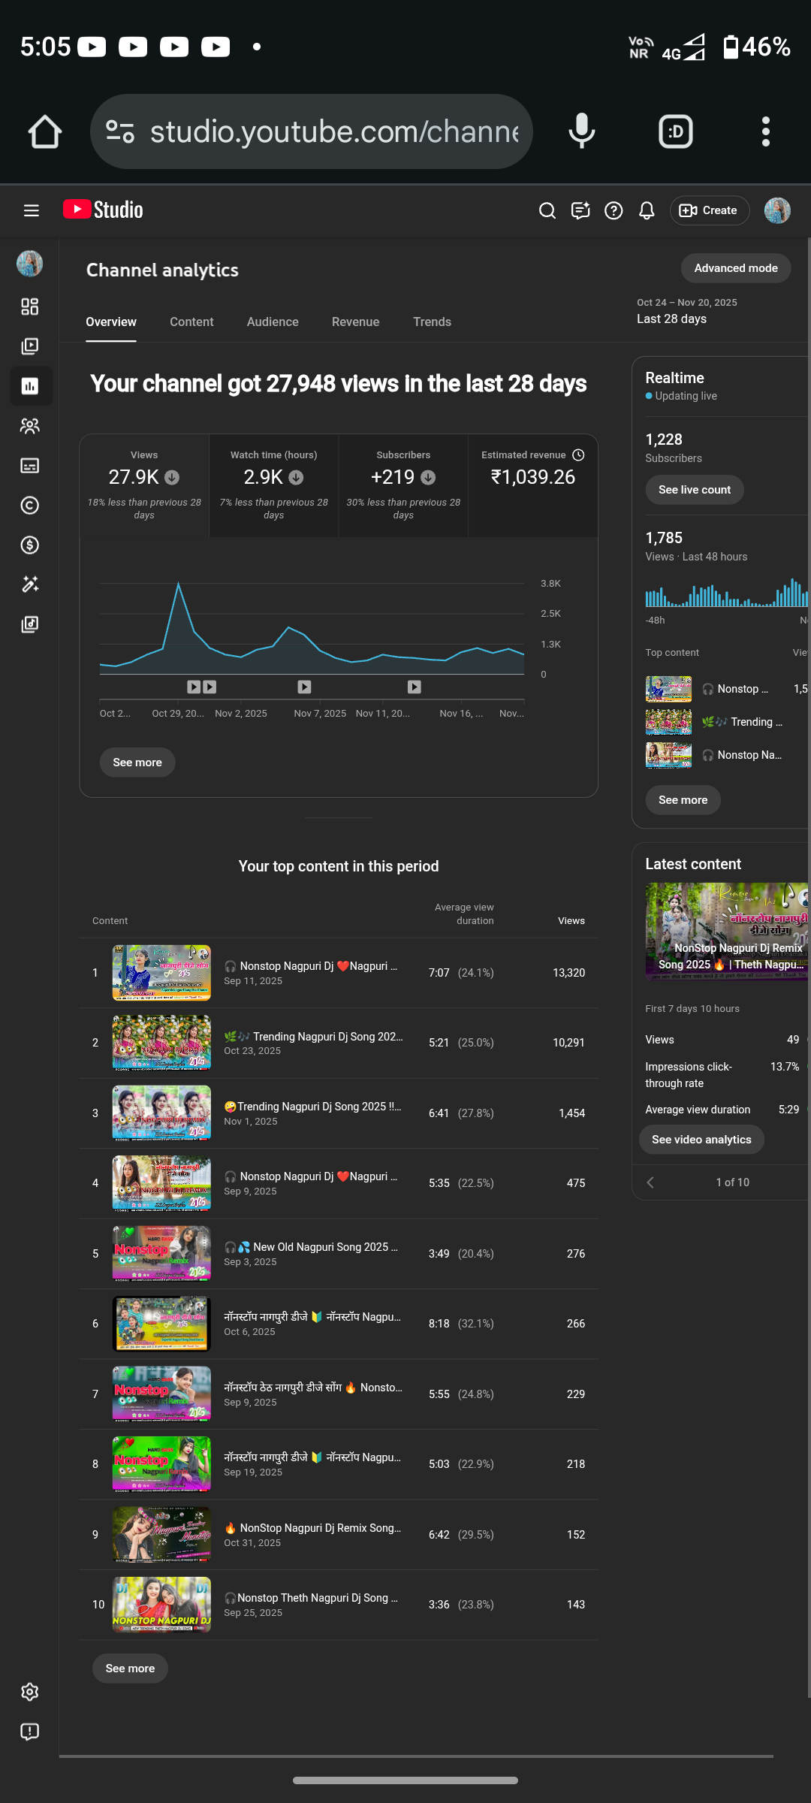This screenshot has height=1803, width=811.
Task: Open the notifications bell
Action: coord(647,210)
